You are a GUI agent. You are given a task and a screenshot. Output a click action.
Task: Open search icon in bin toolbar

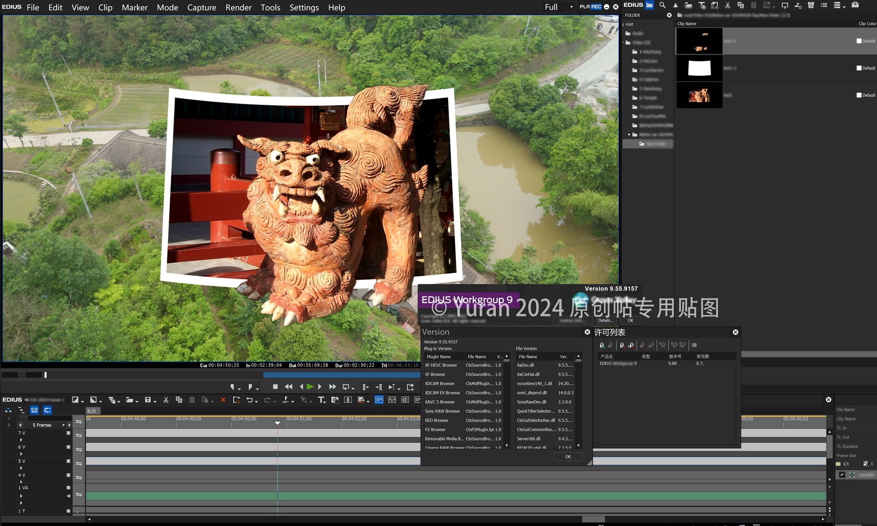click(x=662, y=5)
